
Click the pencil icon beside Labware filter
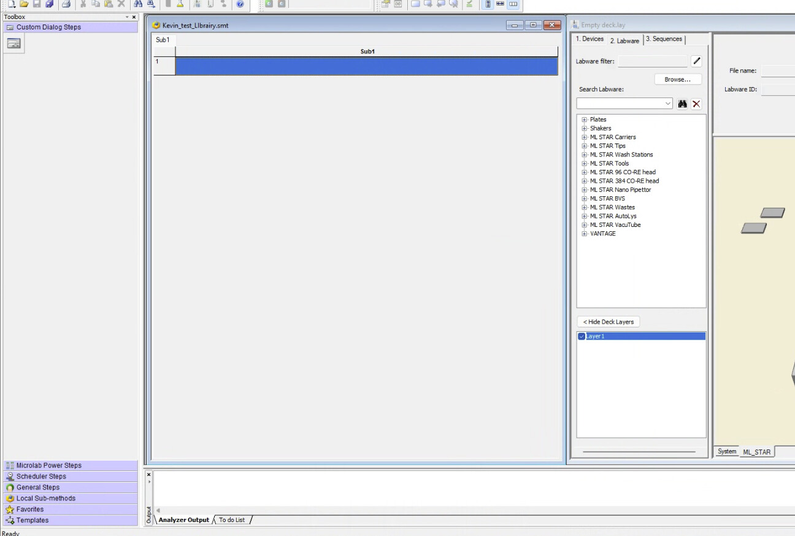(696, 61)
